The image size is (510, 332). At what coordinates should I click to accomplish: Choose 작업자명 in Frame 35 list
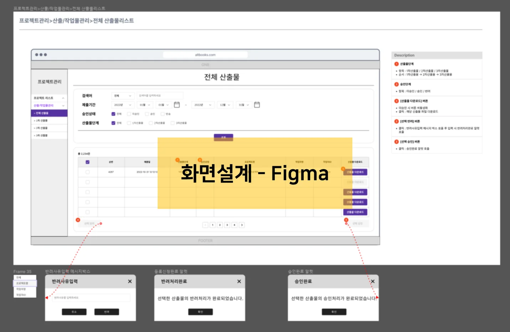[x=25, y=289]
